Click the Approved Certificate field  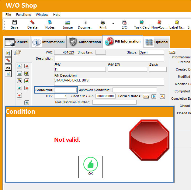(x=135, y=90)
